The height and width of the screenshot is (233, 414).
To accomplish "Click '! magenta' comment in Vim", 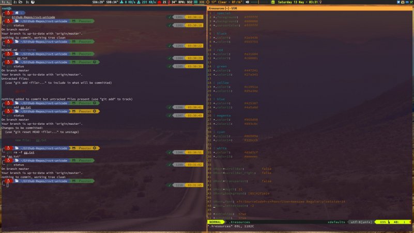I will [x=222, y=115].
